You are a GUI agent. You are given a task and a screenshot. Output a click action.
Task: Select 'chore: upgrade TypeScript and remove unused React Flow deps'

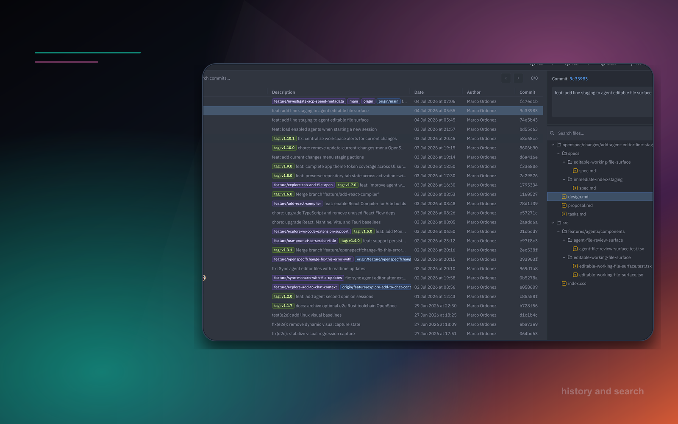click(373, 213)
